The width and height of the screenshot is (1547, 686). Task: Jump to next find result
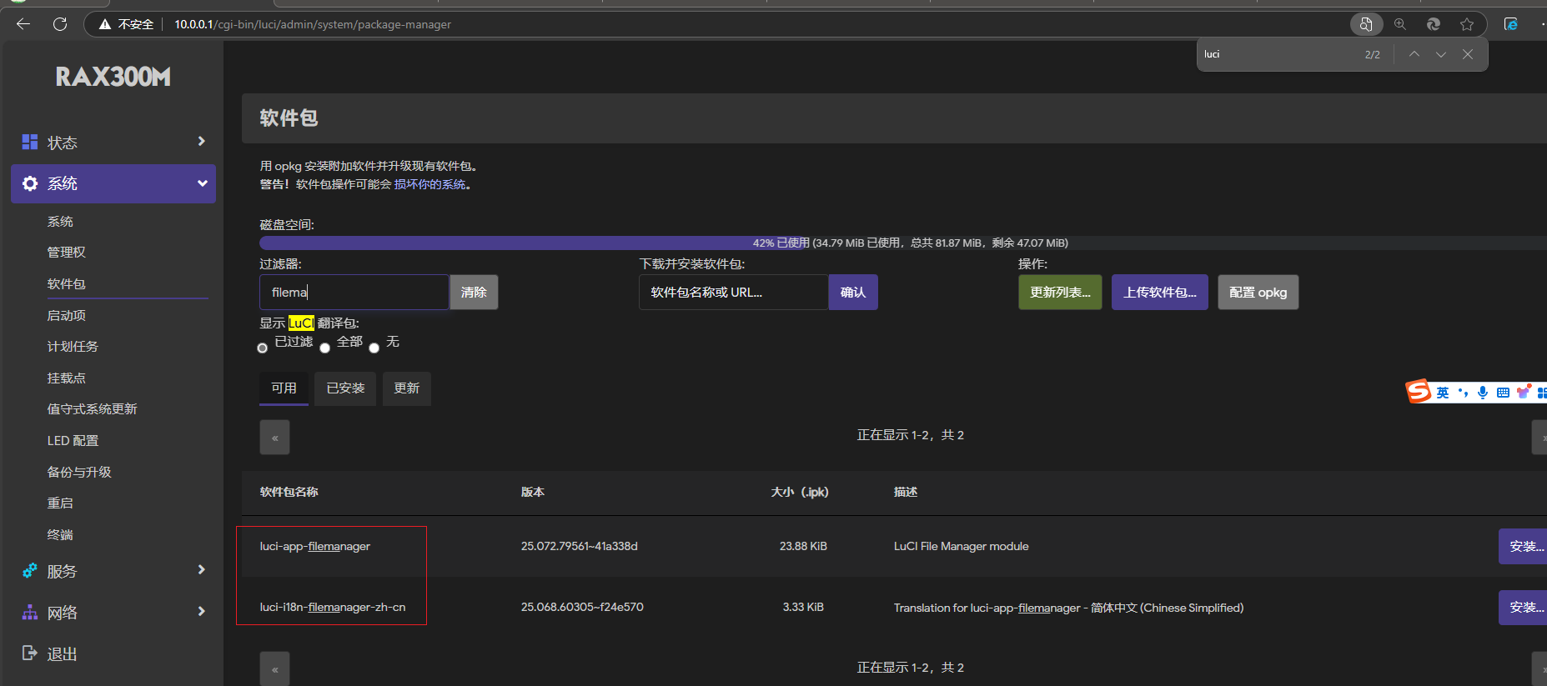click(x=1441, y=54)
